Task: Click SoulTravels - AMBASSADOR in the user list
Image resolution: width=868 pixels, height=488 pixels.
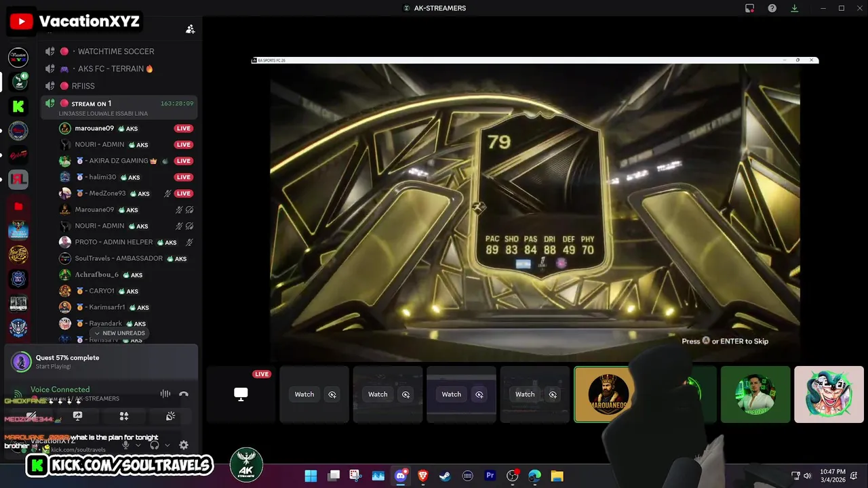Action: click(126, 258)
